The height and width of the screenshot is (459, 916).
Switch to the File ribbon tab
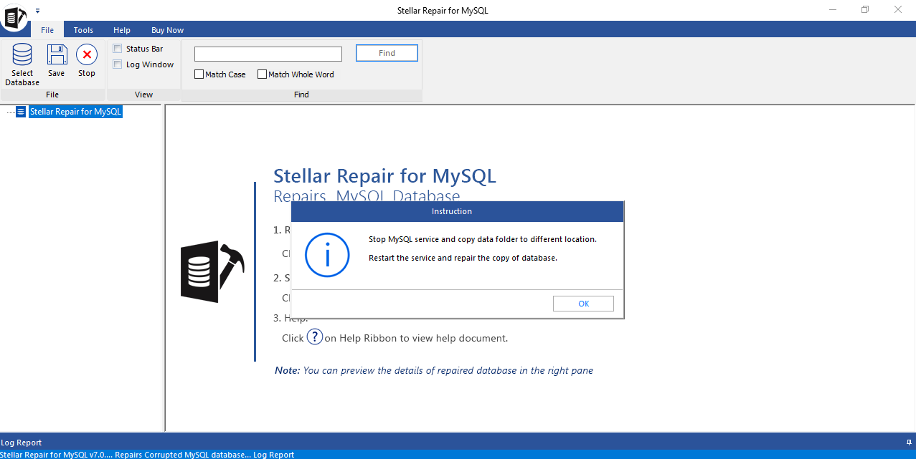(x=47, y=30)
